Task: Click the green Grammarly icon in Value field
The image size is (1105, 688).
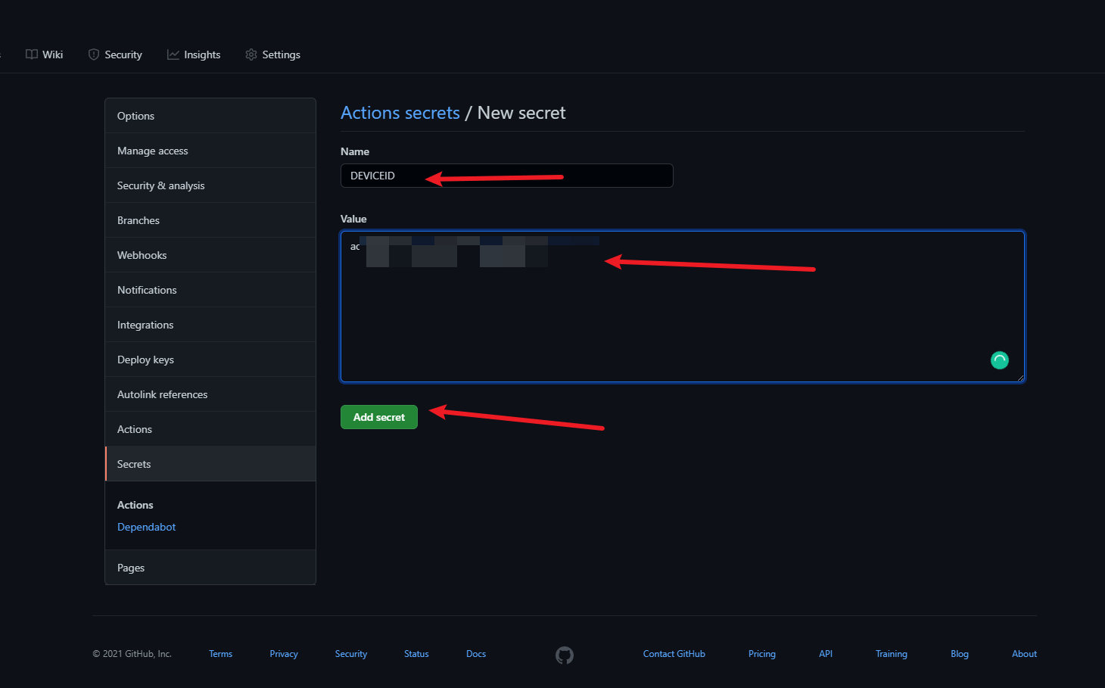Action: click(x=999, y=360)
